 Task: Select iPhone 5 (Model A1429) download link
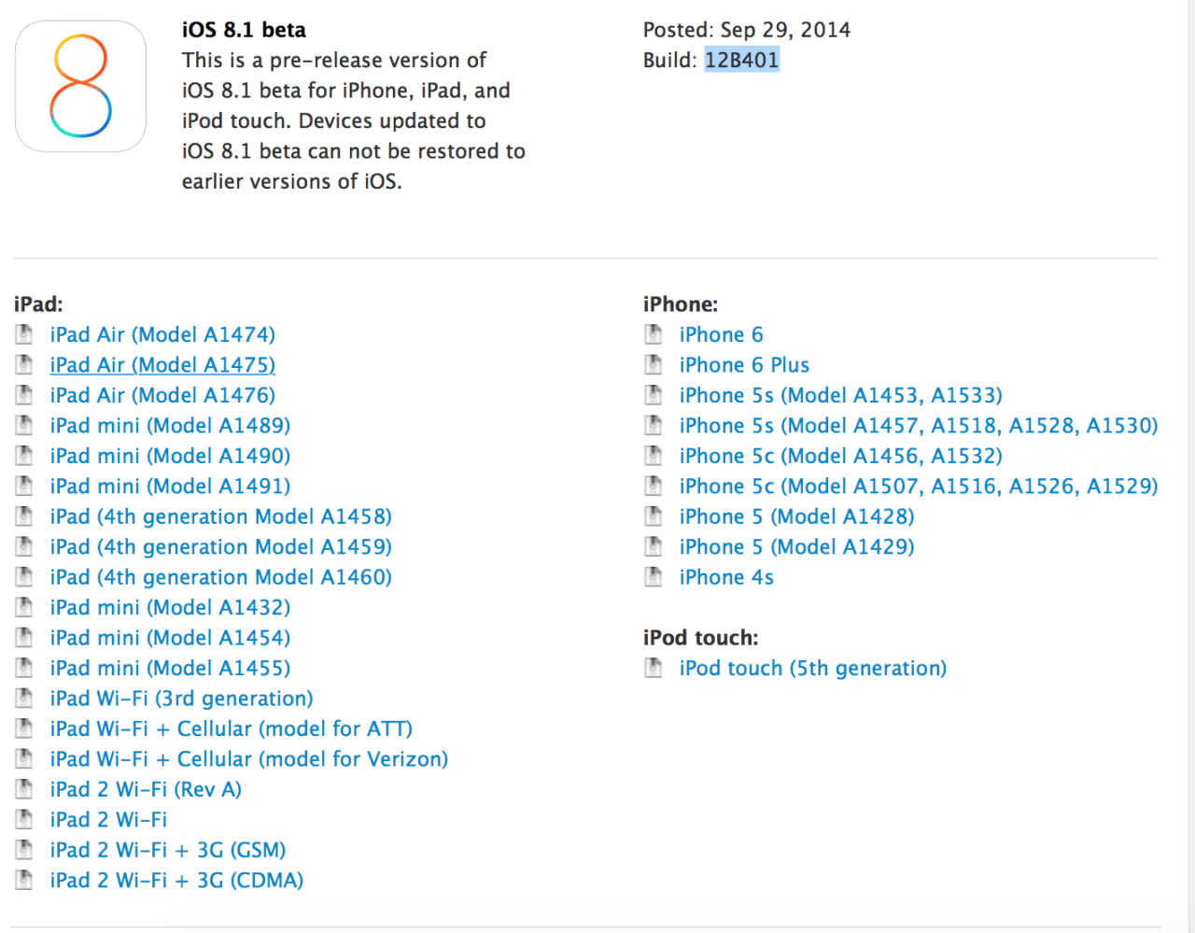coord(796,547)
